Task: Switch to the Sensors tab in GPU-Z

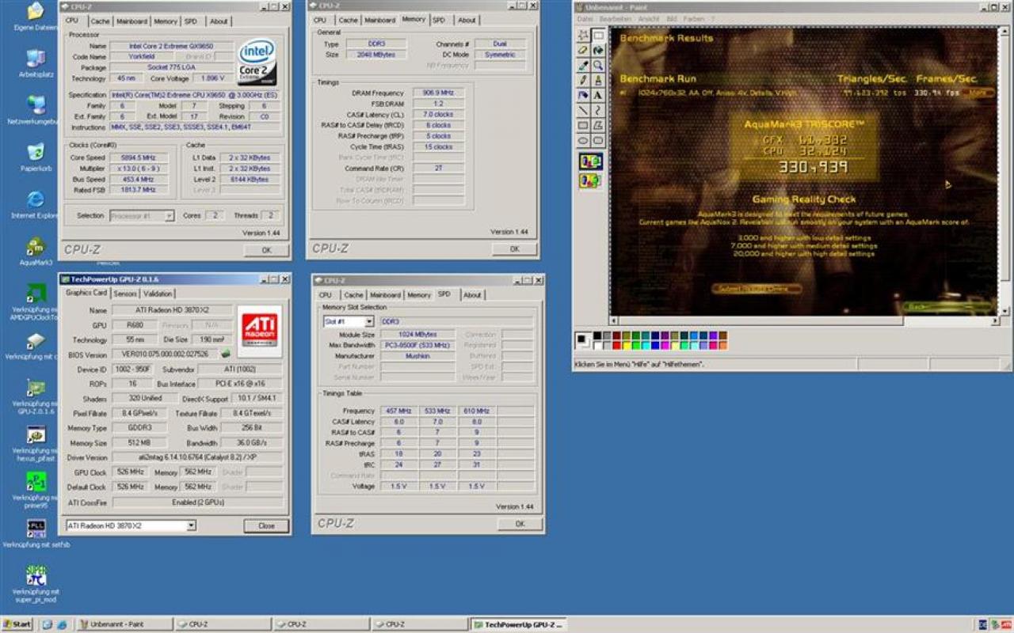Action: (125, 294)
